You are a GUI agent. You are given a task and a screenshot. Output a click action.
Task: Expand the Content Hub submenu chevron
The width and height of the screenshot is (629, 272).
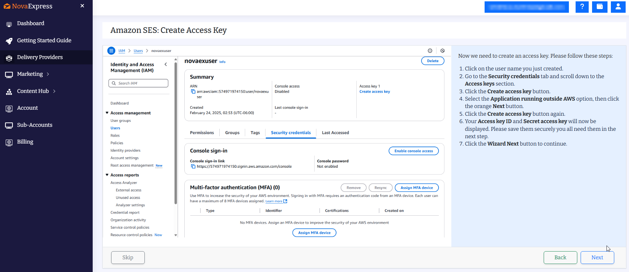point(54,91)
